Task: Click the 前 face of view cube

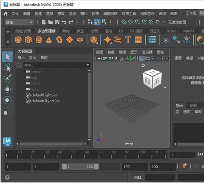Action: coord(147,80)
